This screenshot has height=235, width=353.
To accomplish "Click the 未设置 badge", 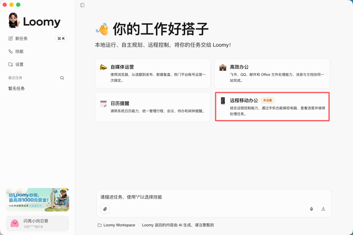I will (x=267, y=100).
